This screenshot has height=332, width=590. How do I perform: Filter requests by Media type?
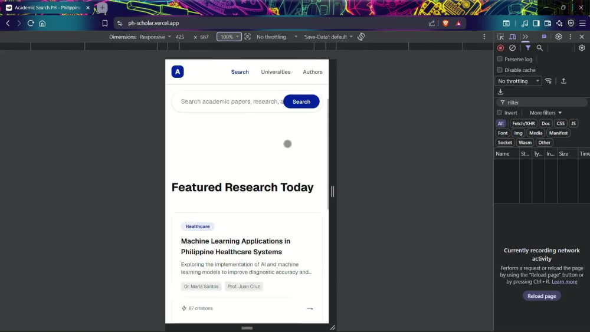point(536,133)
